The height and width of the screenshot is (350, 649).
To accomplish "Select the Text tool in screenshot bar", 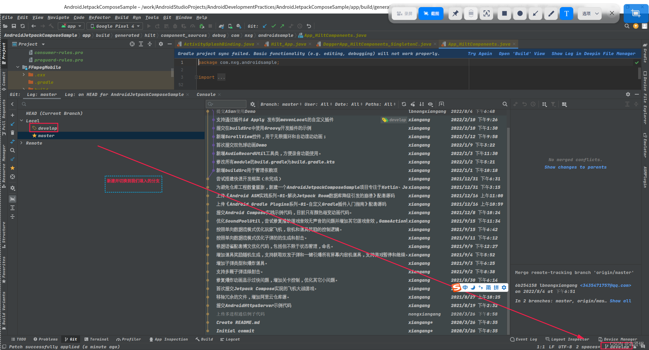I will 567,14.
